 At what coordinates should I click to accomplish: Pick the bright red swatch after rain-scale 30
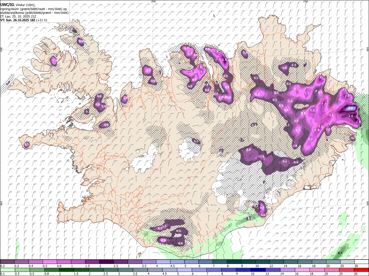(361, 270)
